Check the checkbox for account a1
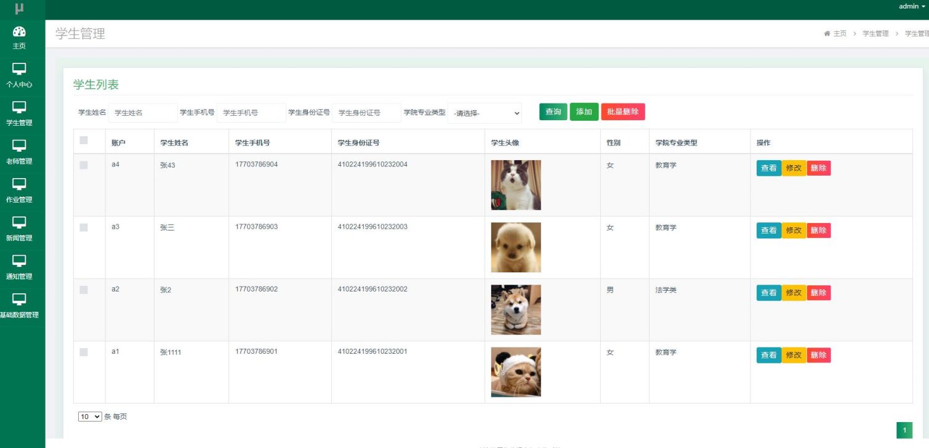 84,352
